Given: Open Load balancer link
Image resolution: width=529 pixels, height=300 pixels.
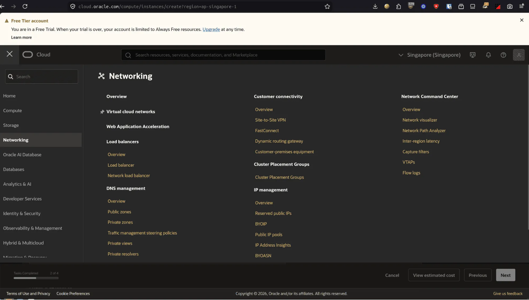Looking at the screenshot, I should tap(121, 165).
